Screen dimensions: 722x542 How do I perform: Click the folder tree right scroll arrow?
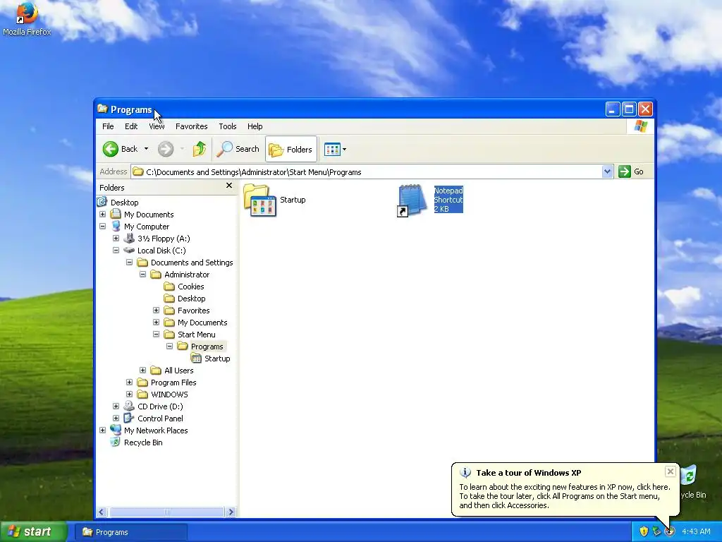coord(231,512)
